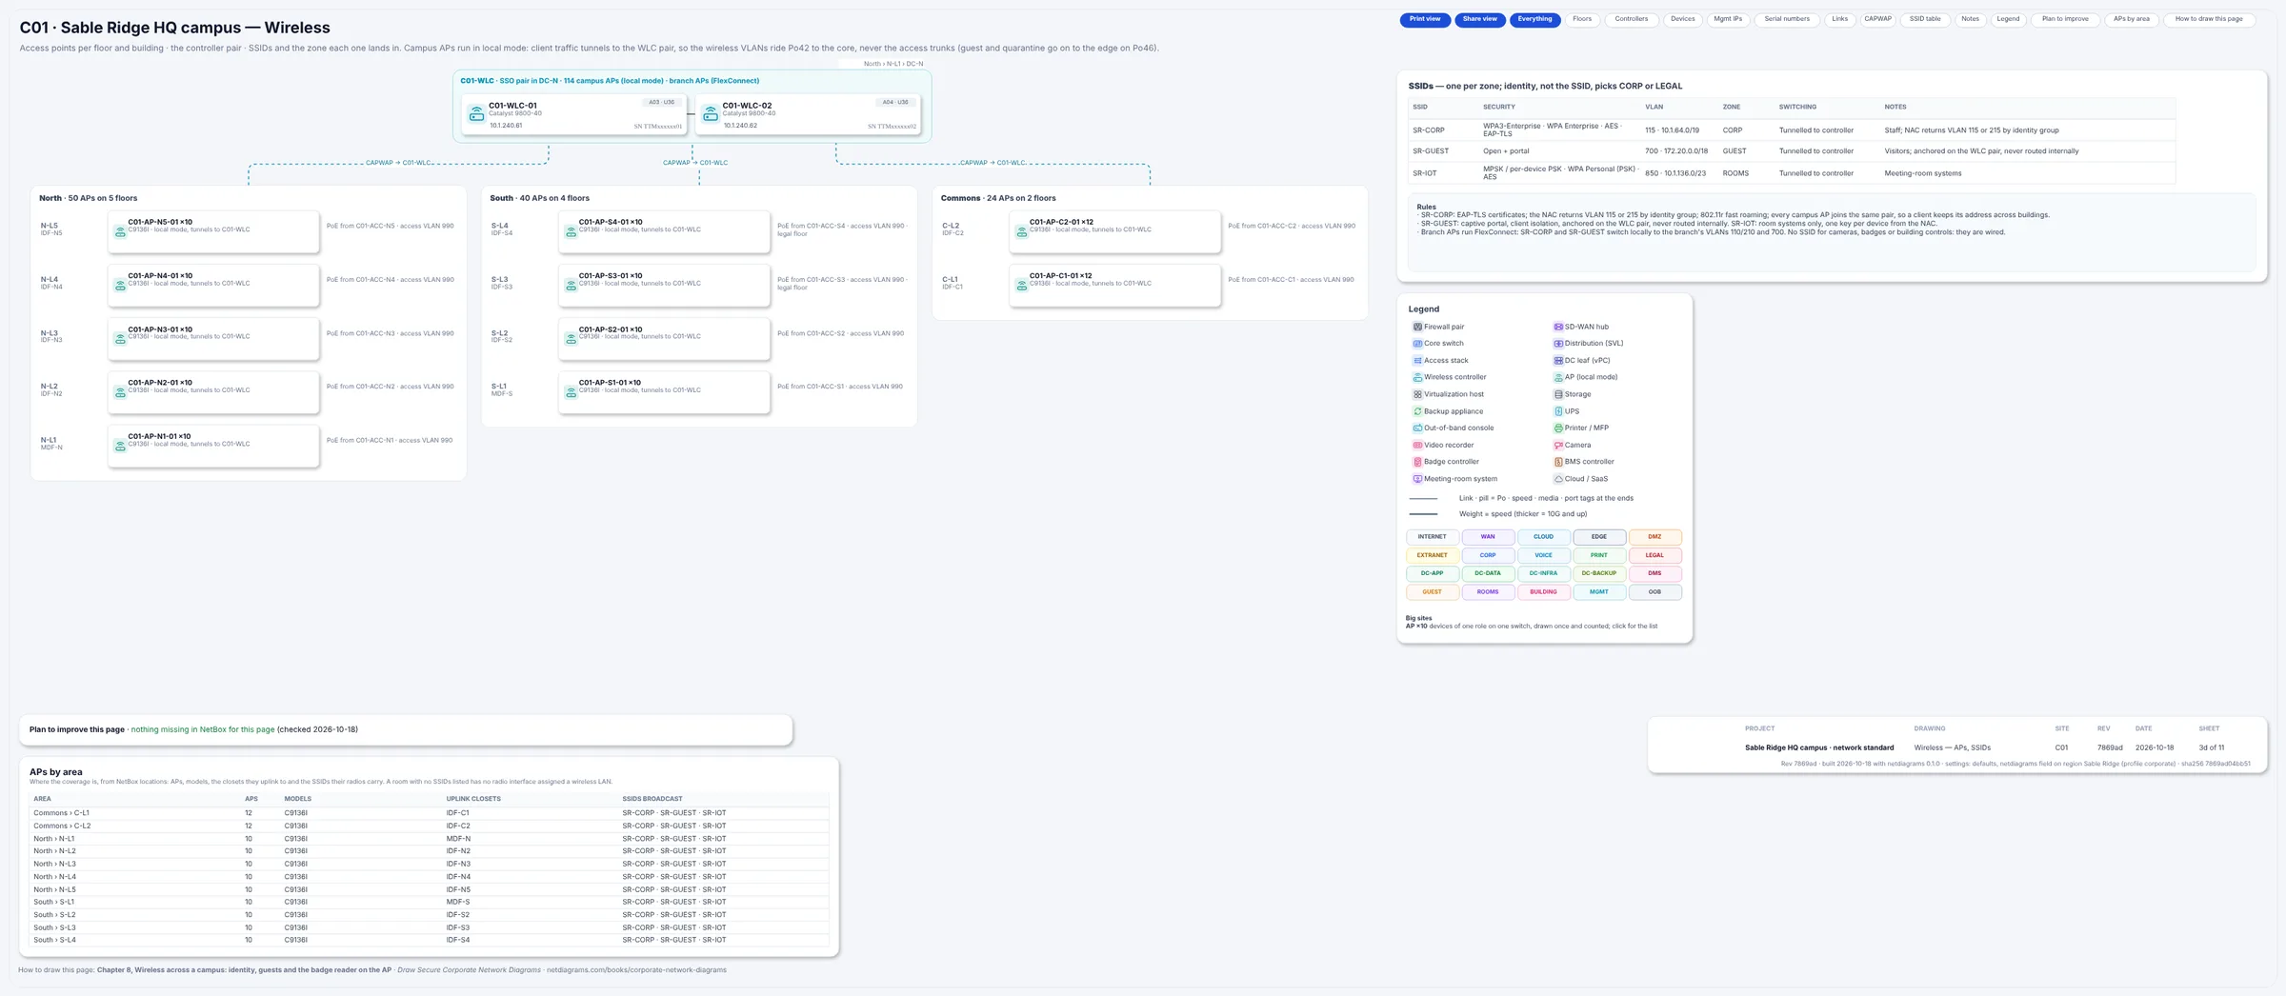The height and width of the screenshot is (996, 2286).
Task: Click the 'South › S-L2' area row
Action: click(x=429, y=915)
